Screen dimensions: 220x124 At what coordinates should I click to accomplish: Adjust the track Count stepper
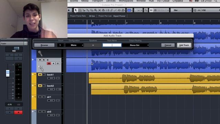64,45
